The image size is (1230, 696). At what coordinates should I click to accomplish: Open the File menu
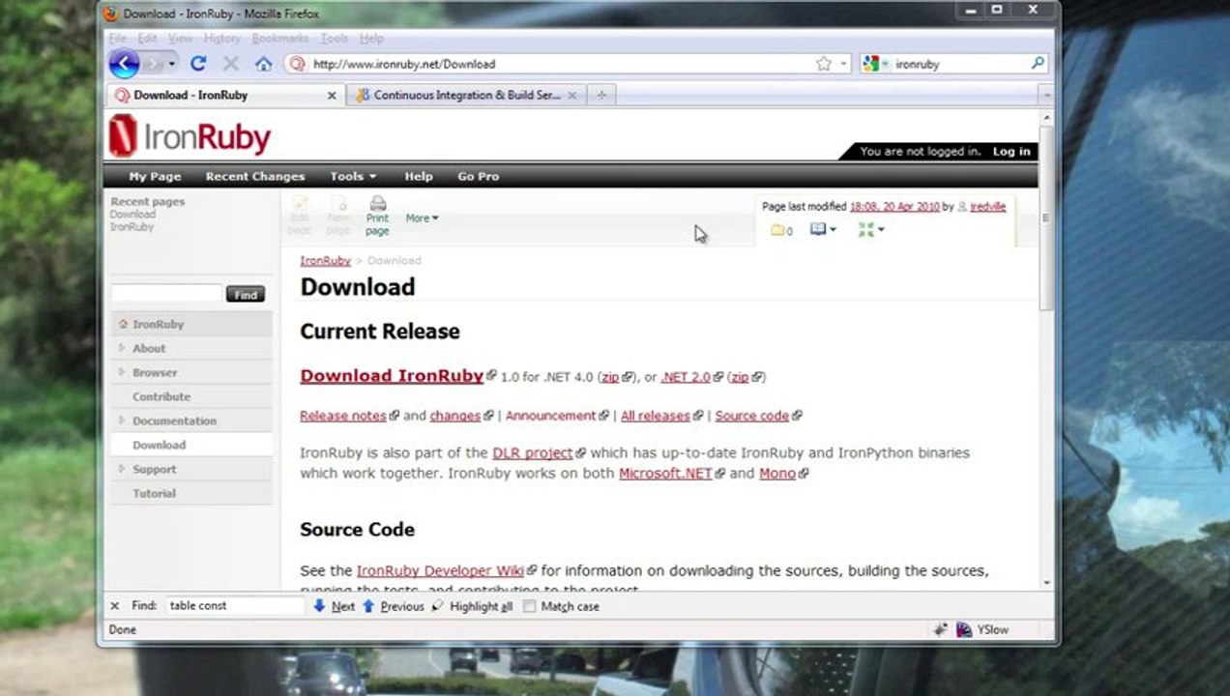(117, 39)
